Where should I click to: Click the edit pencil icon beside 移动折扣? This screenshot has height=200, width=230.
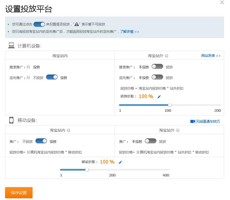[x=120, y=162]
